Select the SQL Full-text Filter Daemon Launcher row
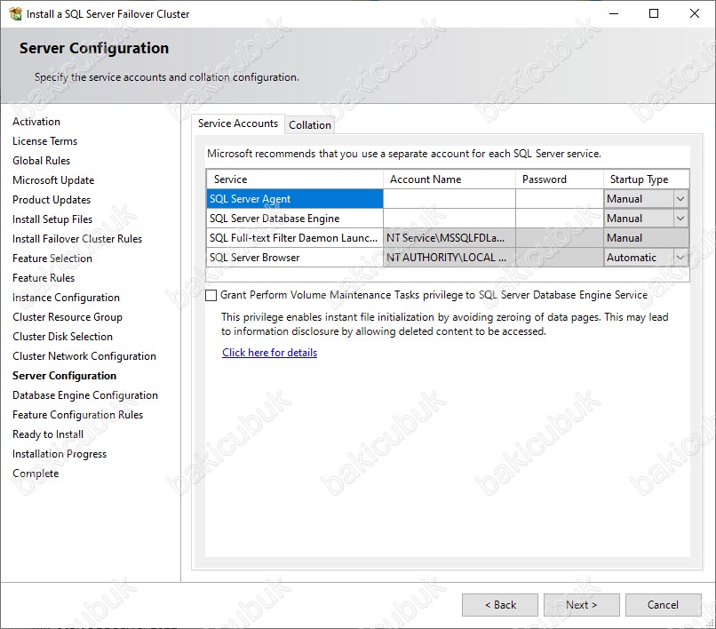716x629 pixels. click(295, 238)
